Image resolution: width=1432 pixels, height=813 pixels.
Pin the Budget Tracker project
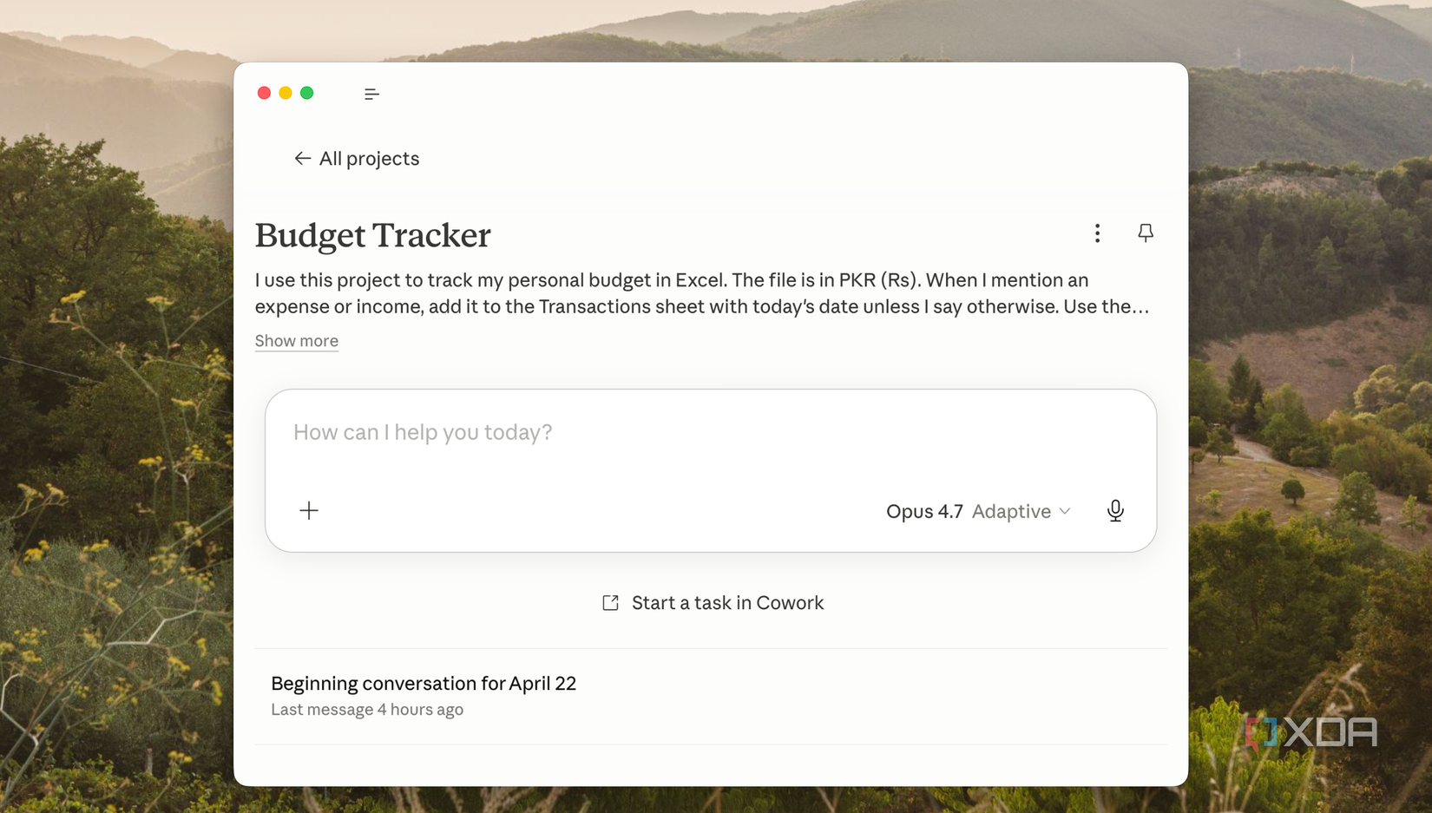pos(1146,233)
